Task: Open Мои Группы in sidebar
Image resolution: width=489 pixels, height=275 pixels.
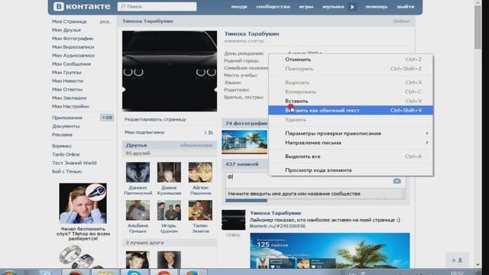Action: pyautogui.click(x=66, y=72)
